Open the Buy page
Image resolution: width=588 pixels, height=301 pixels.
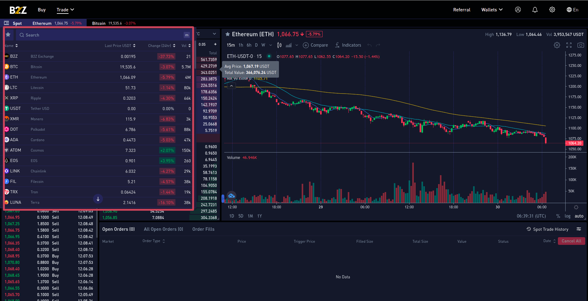click(x=42, y=10)
